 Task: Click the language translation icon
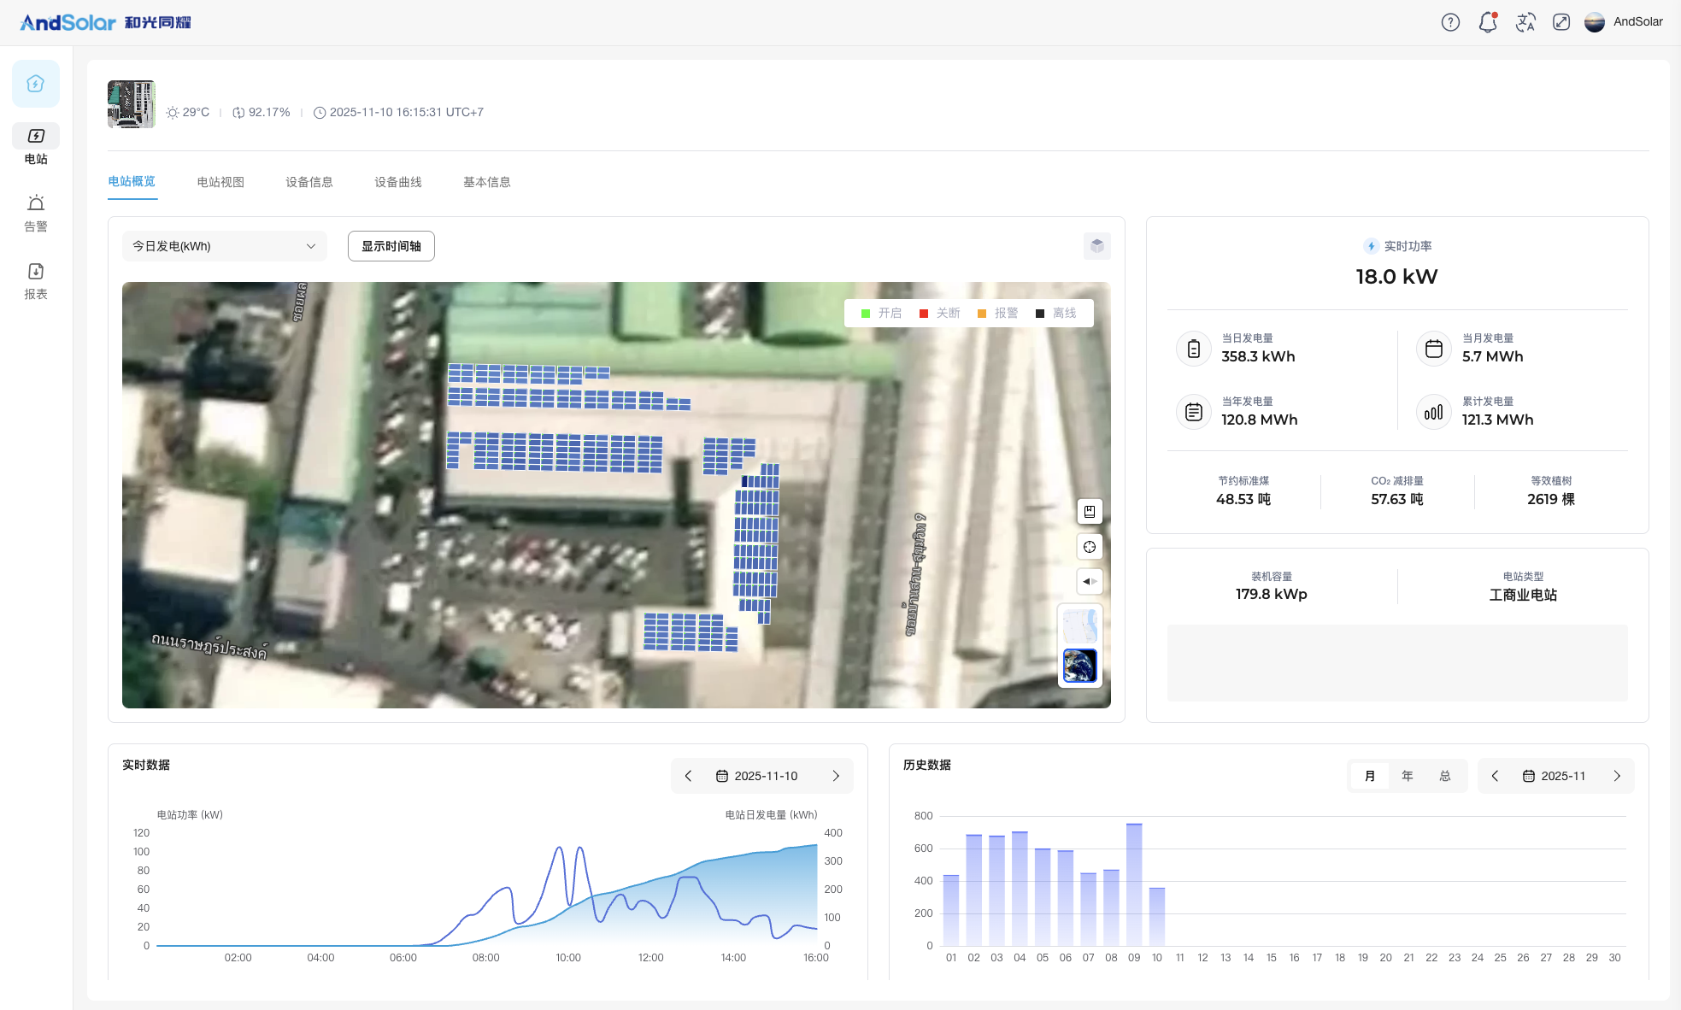coord(1525,22)
